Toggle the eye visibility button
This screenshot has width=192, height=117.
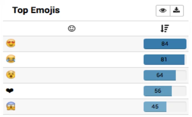[163, 11]
